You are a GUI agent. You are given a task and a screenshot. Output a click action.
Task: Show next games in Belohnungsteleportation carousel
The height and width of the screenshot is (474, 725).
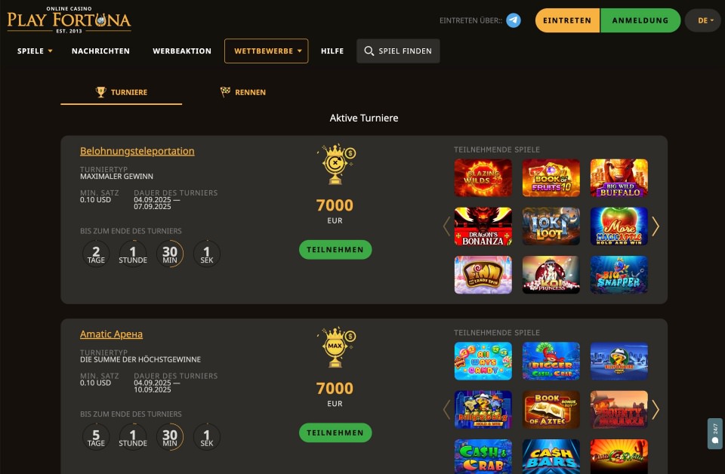click(x=656, y=226)
